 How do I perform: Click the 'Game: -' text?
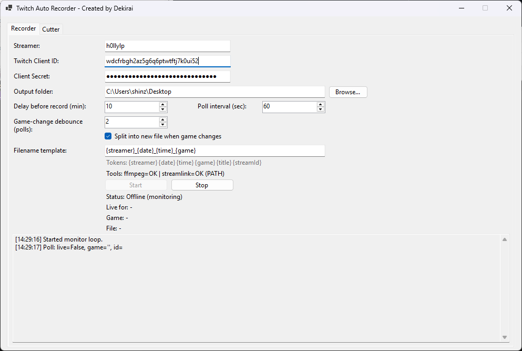[x=117, y=218]
